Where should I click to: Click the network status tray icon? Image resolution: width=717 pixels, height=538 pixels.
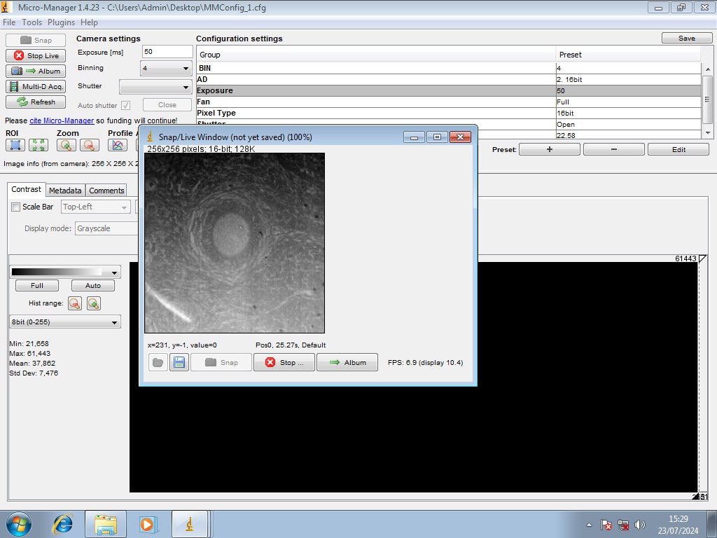622,525
